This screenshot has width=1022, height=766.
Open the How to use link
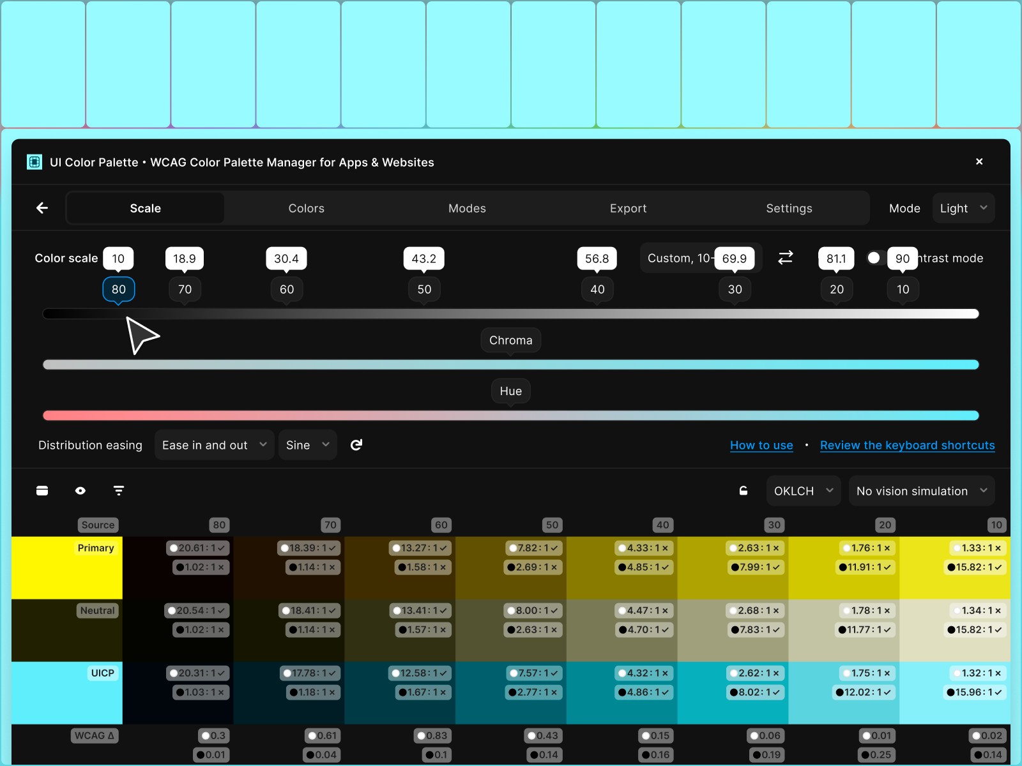point(761,445)
